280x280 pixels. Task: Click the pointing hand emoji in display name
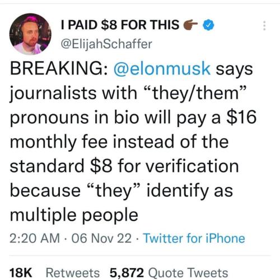tap(191, 25)
